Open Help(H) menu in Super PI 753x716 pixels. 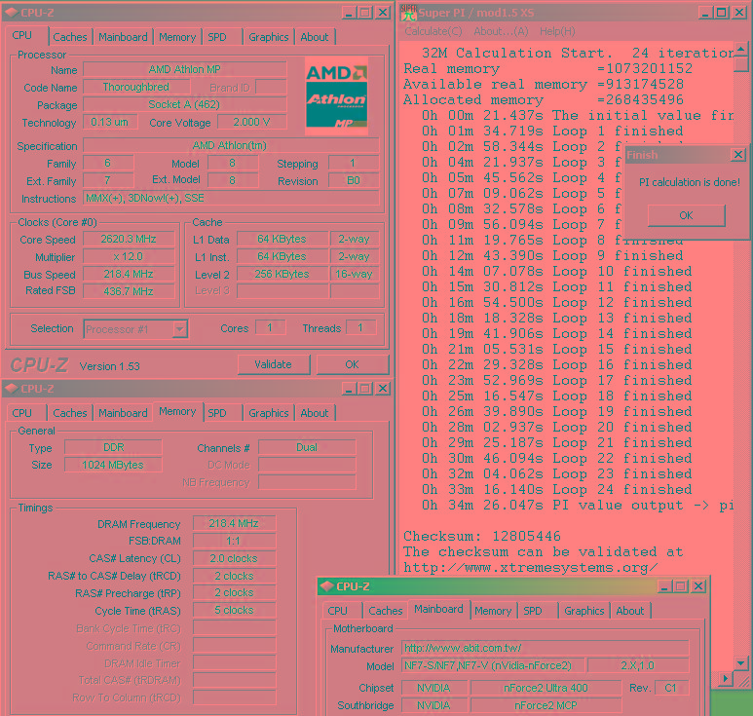pyautogui.click(x=557, y=31)
